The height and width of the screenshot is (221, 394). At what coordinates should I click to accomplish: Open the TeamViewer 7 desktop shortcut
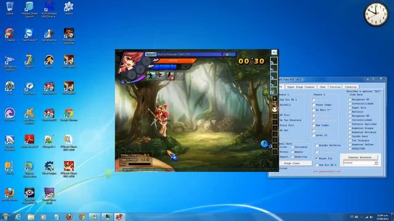click(x=29, y=34)
